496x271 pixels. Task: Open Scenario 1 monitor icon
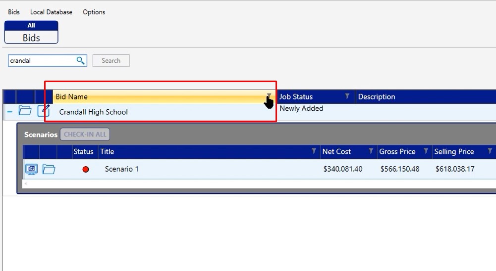31,169
